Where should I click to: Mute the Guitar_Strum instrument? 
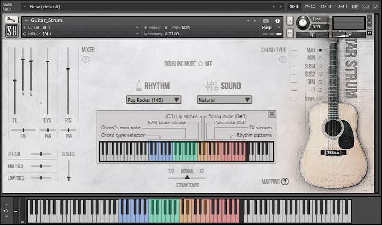pos(290,33)
